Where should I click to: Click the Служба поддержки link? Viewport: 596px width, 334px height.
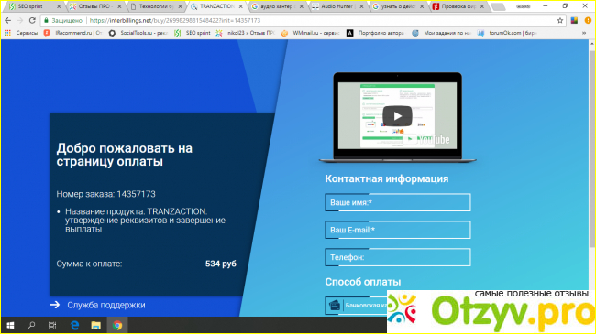(106, 305)
